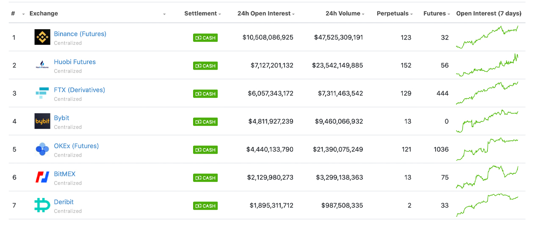Click open interest value $4,440,133,790
The width and height of the screenshot is (542, 228).
[x=270, y=149]
